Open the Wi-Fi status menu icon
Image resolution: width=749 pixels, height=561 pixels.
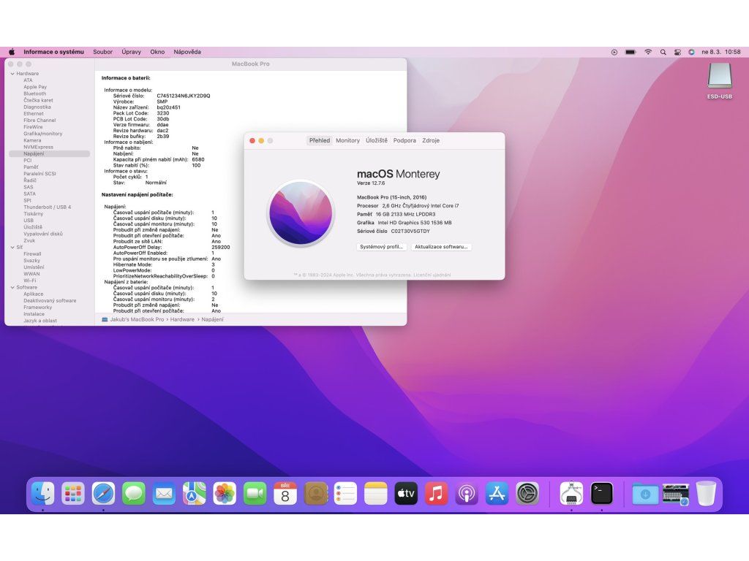click(x=647, y=52)
